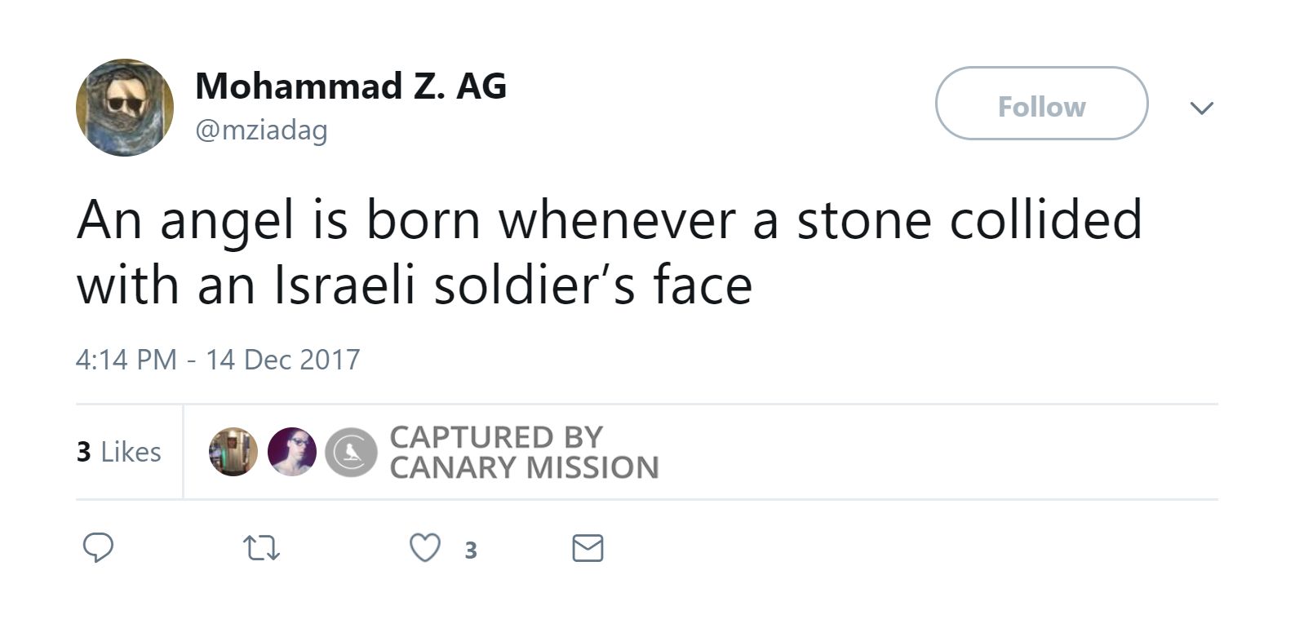Toggle retweet on this tweet
This screenshot has width=1295, height=619.
click(262, 549)
